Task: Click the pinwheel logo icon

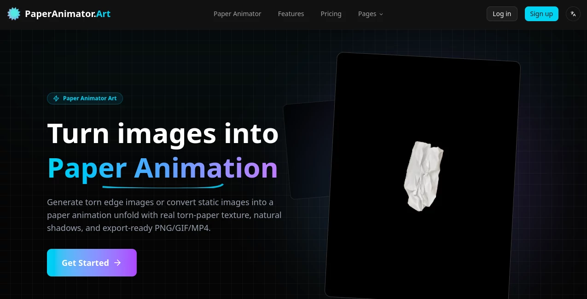Action: (14, 14)
